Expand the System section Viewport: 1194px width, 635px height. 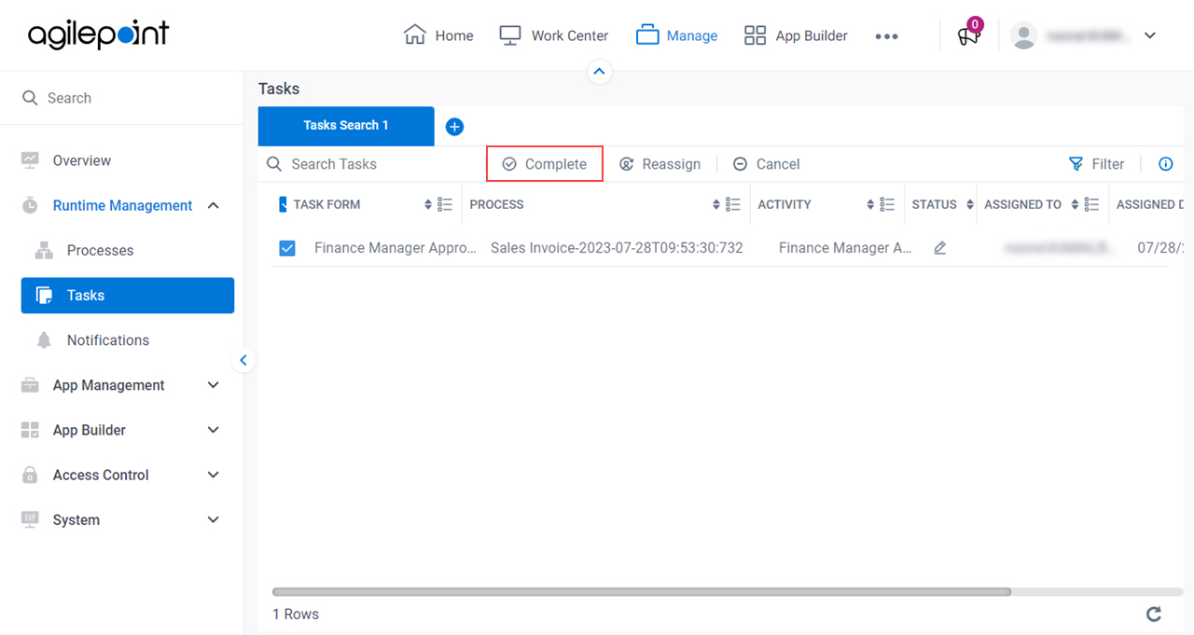(x=213, y=519)
